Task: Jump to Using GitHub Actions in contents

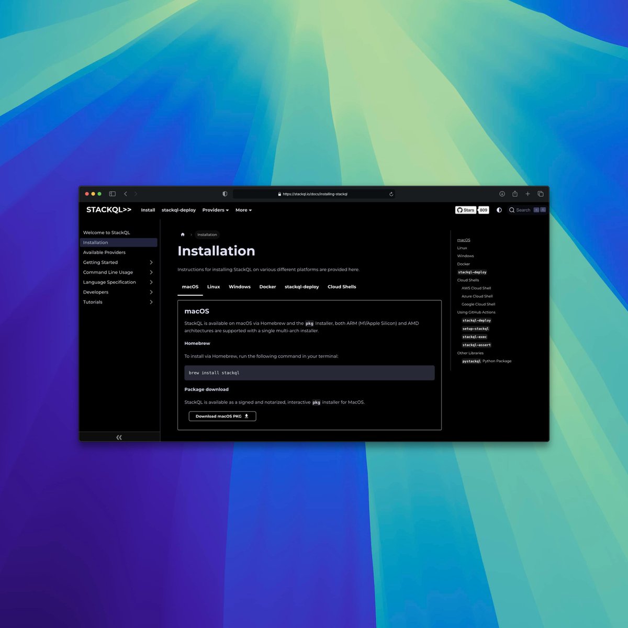Action: pyautogui.click(x=476, y=312)
